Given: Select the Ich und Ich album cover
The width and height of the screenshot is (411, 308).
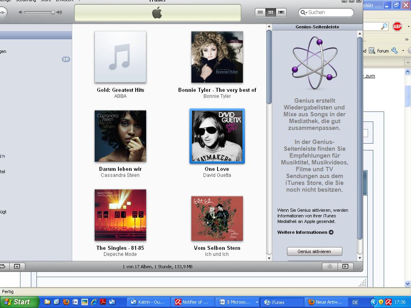Looking at the screenshot, I should [x=217, y=218].
